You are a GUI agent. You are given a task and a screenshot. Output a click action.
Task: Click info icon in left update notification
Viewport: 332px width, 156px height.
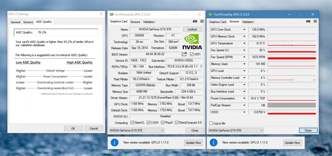[x=114, y=142]
